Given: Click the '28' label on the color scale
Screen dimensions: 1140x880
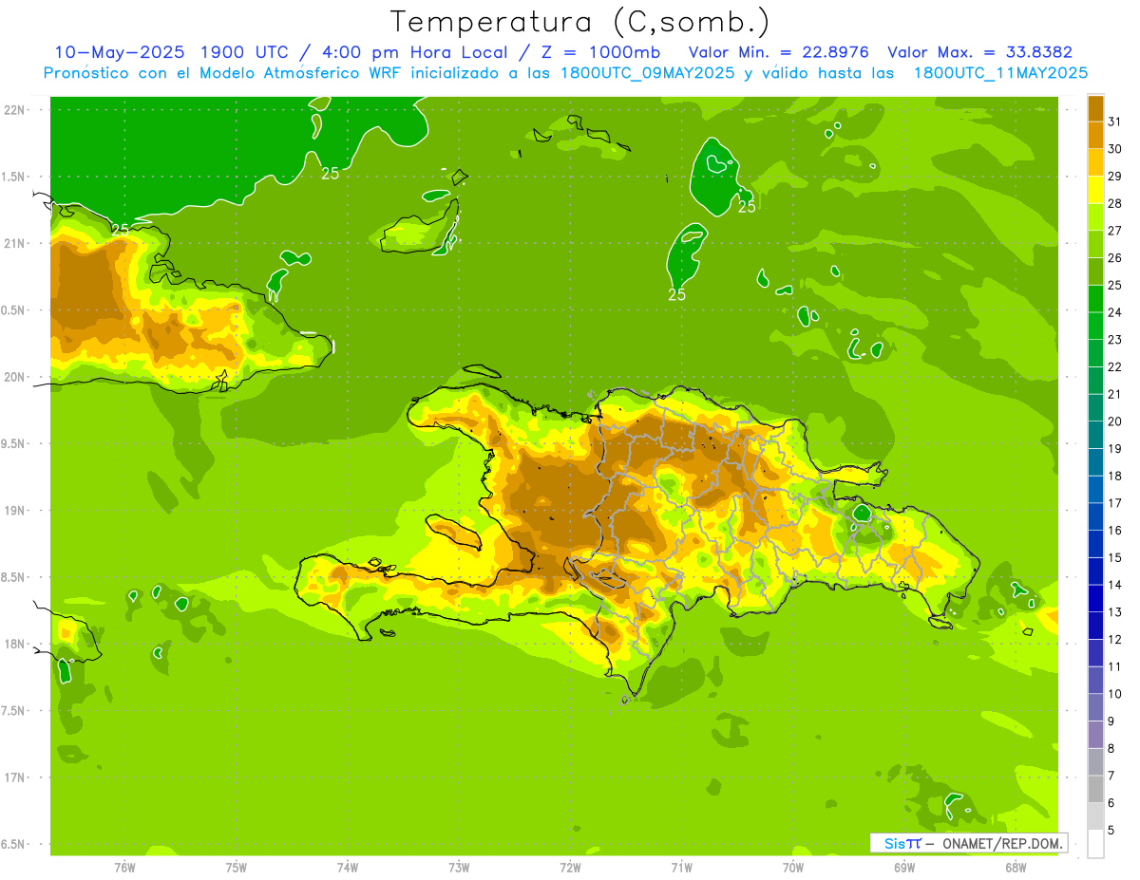Looking at the screenshot, I should [x=1115, y=203].
